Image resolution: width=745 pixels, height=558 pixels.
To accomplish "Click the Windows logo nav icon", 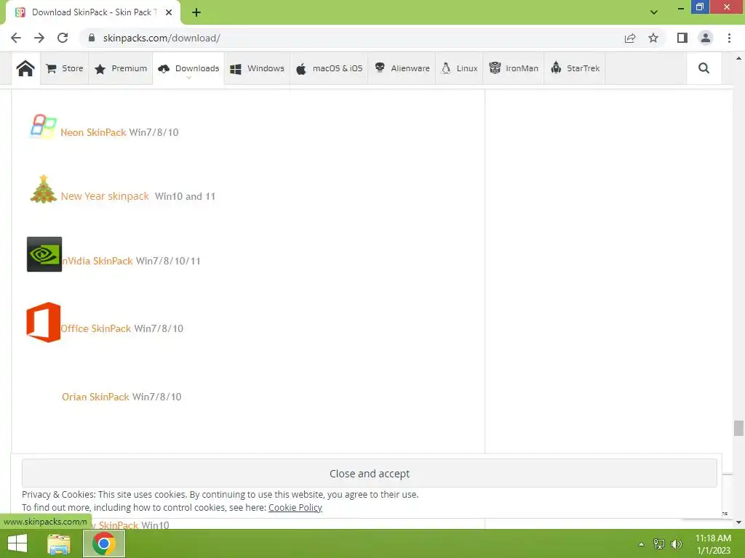I will 236,69.
